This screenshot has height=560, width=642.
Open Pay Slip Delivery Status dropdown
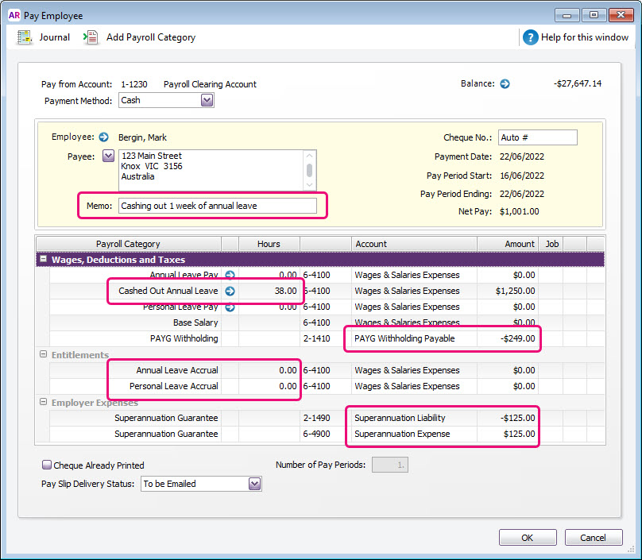(x=254, y=484)
